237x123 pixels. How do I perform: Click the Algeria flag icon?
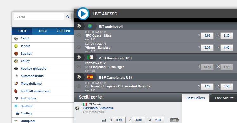(x=90, y=58)
